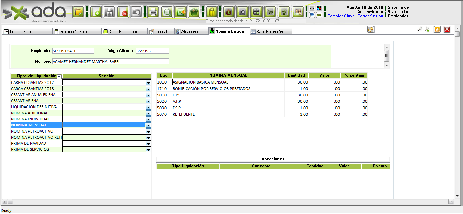Image resolution: width=463 pixels, height=214 pixels.
Task: Click the undo arrow toolbar icon
Action: pyautogui.click(x=136, y=12)
